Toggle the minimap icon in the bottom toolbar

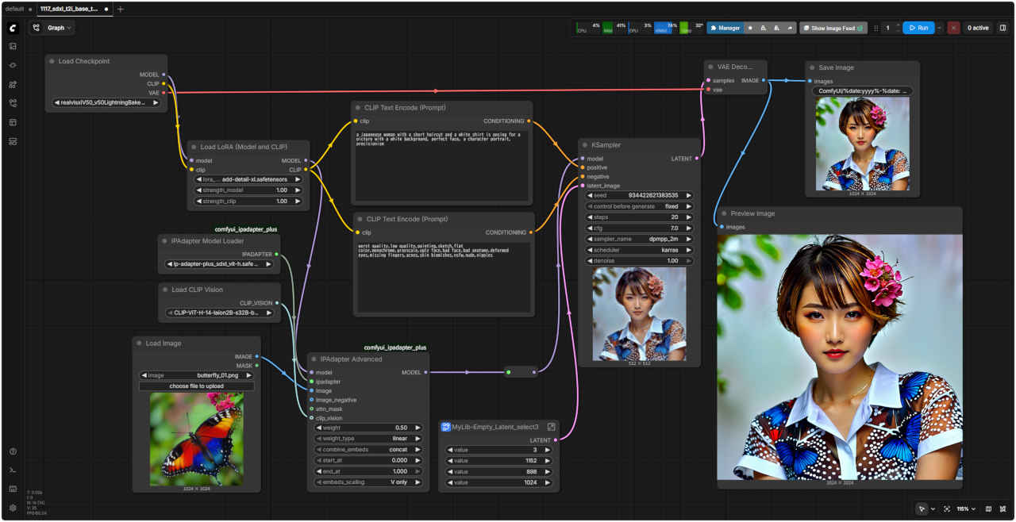988,509
